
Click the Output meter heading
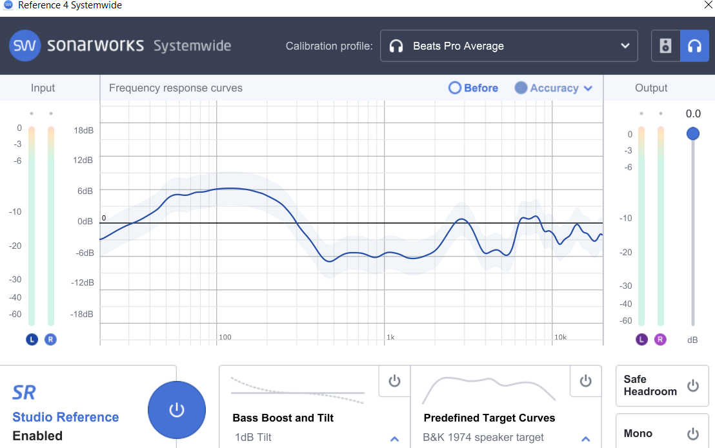tap(650, 88)
